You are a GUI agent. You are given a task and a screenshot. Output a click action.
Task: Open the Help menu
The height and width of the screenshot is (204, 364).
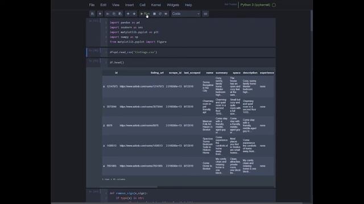[x=188, y=5]
